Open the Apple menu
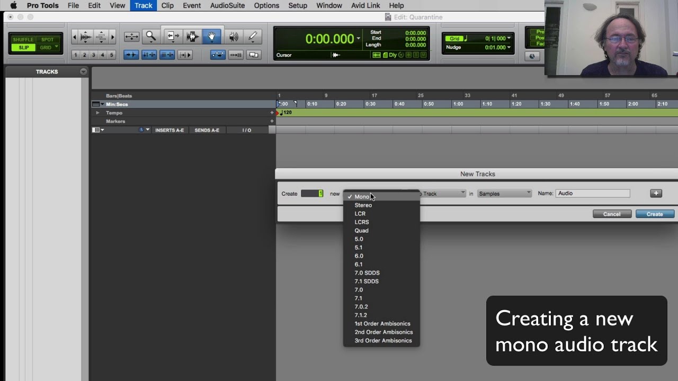The image size is (678, 381). (x=13, y=5)
